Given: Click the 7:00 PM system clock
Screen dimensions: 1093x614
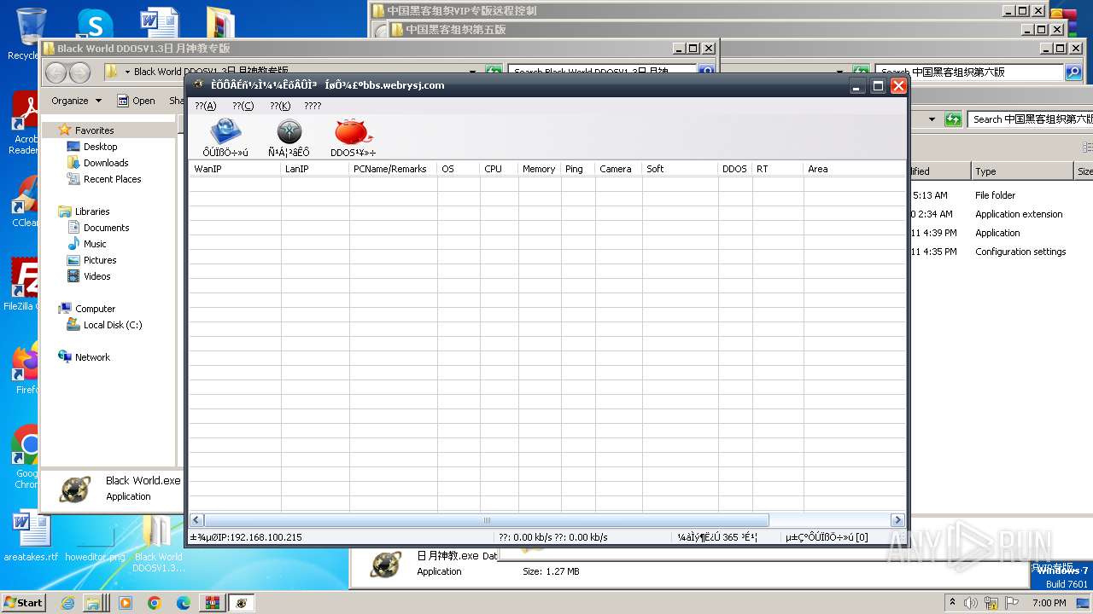Looking at the screenshot, I should (1049, 602).
